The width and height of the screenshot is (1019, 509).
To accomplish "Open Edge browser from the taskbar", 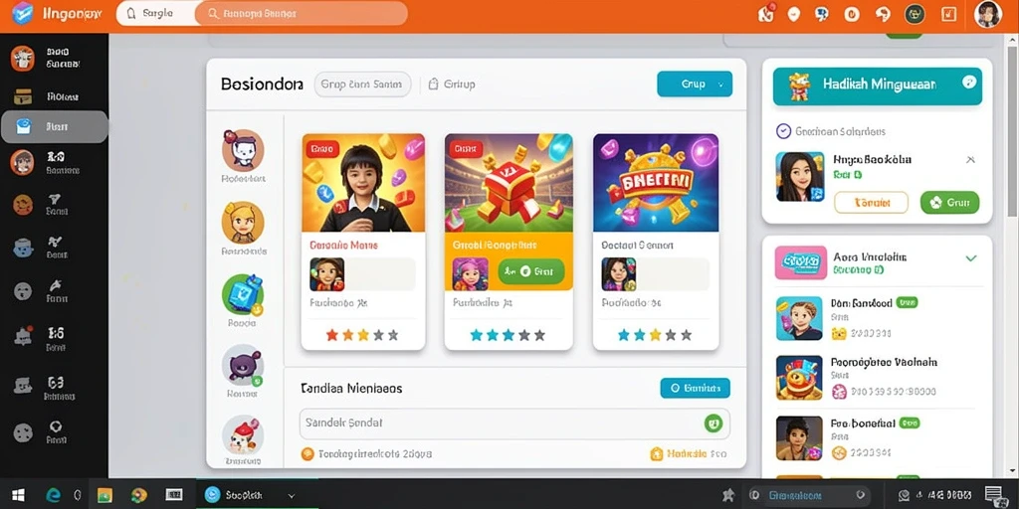I will click(54, 495).
